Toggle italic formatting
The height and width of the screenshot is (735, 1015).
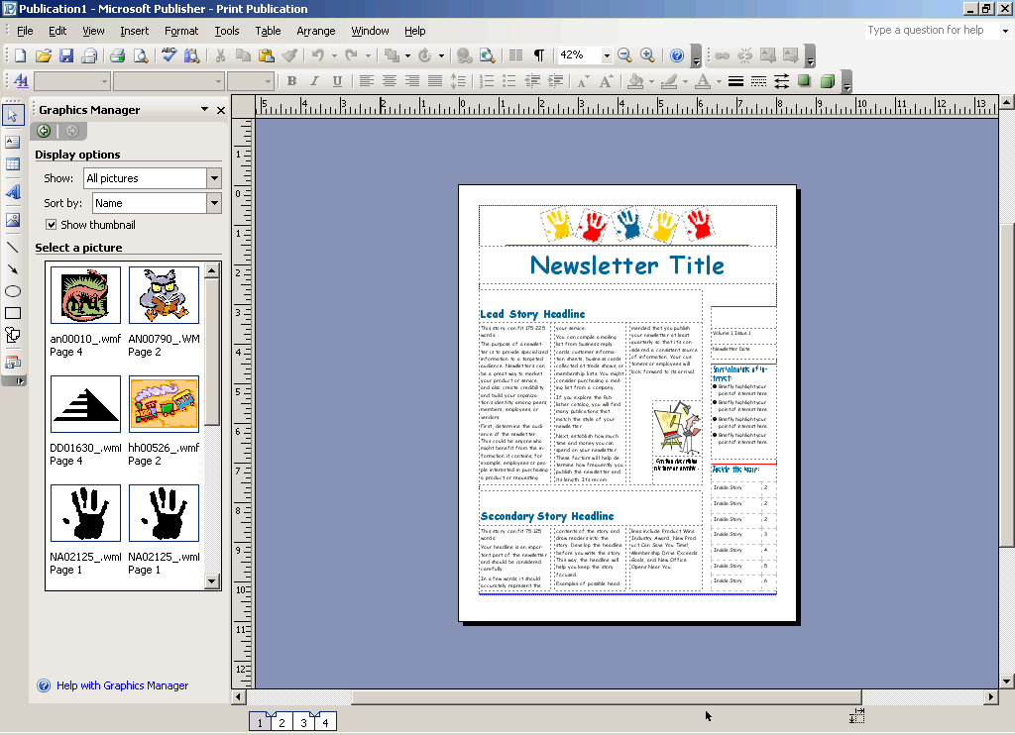312,81
